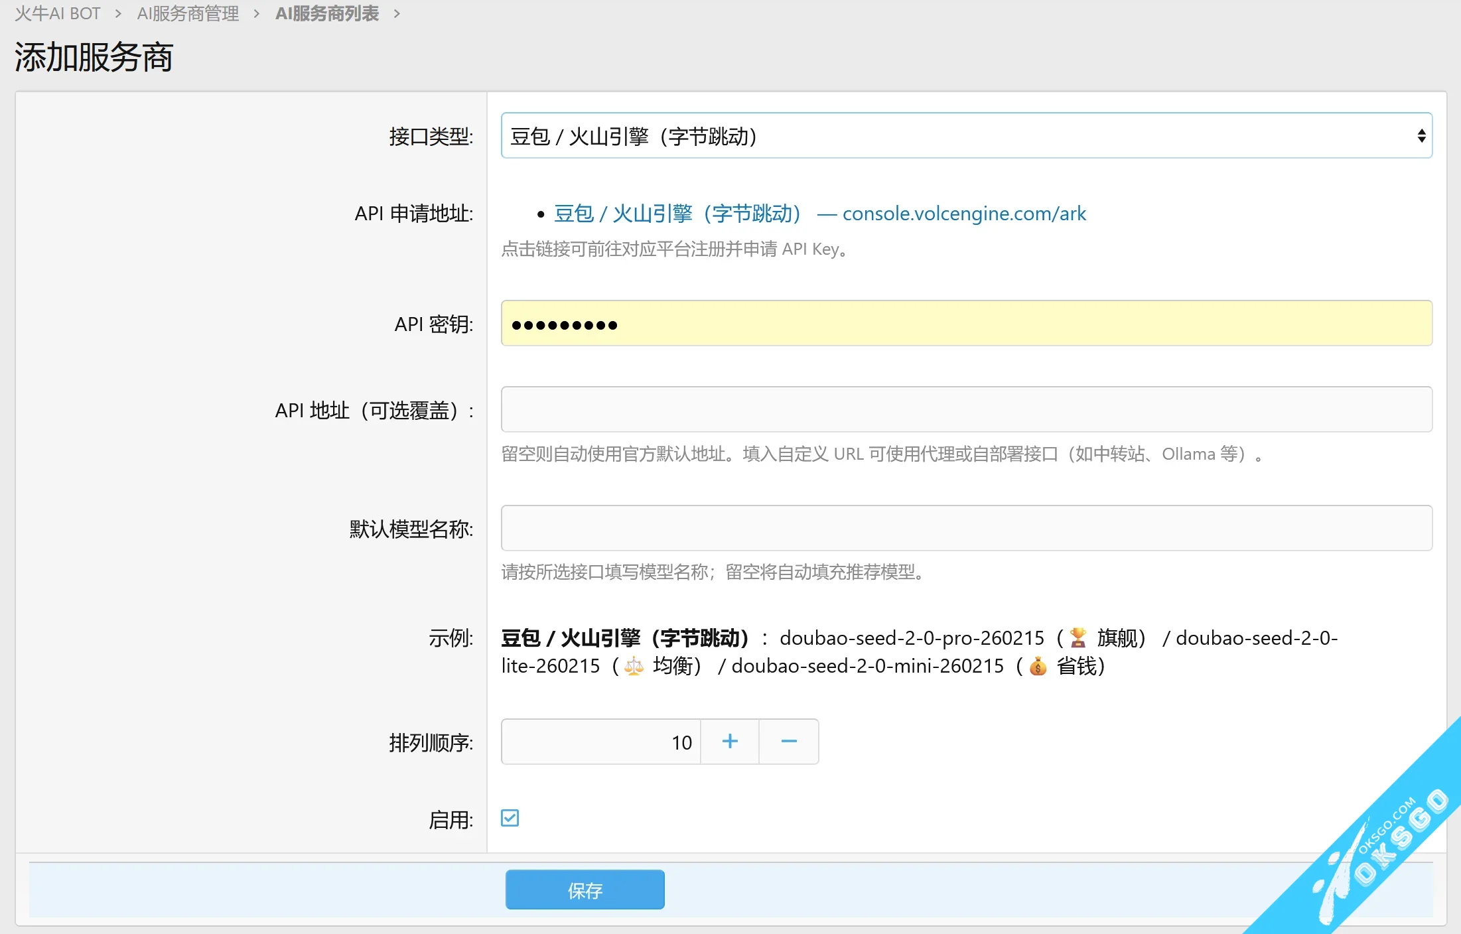
Task: Click the minus icon to decrease order
Action: pos(789,742)
